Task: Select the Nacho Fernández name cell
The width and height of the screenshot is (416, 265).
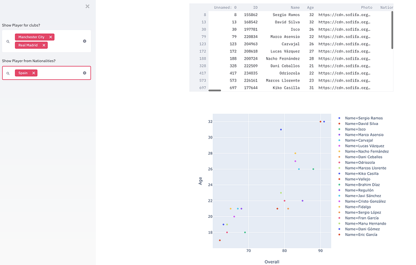Action: pyautogui.click(x=283, y=59)
